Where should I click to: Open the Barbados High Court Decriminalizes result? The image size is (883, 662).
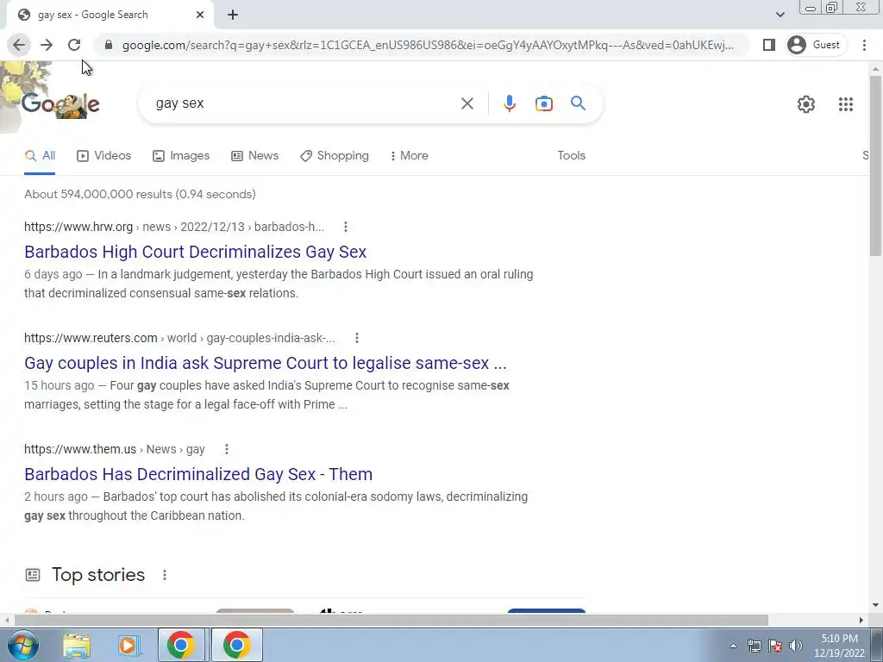(x=196, y=252)
